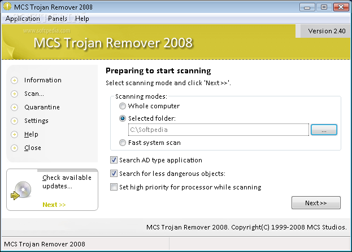This screenshot has height=252, width=352.
Task: Click the yellow Next >> update link
Action: tap(54, 205)
